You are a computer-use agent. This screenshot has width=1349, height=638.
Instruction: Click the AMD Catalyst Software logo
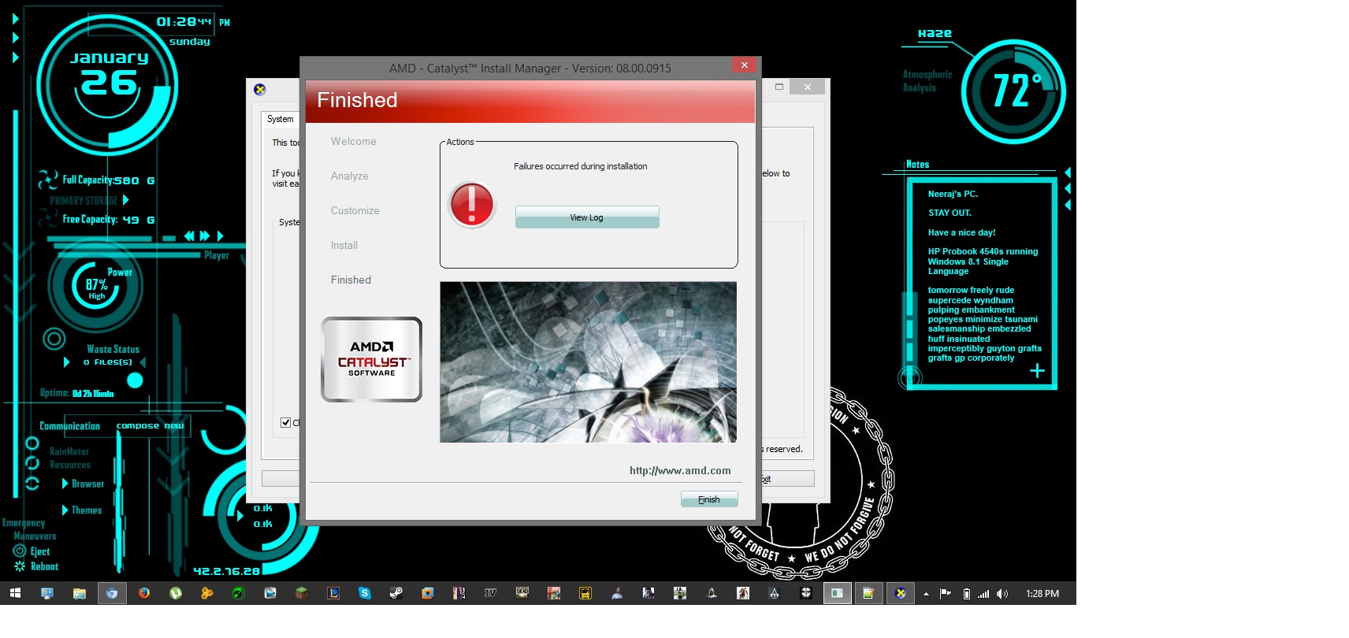371,359
